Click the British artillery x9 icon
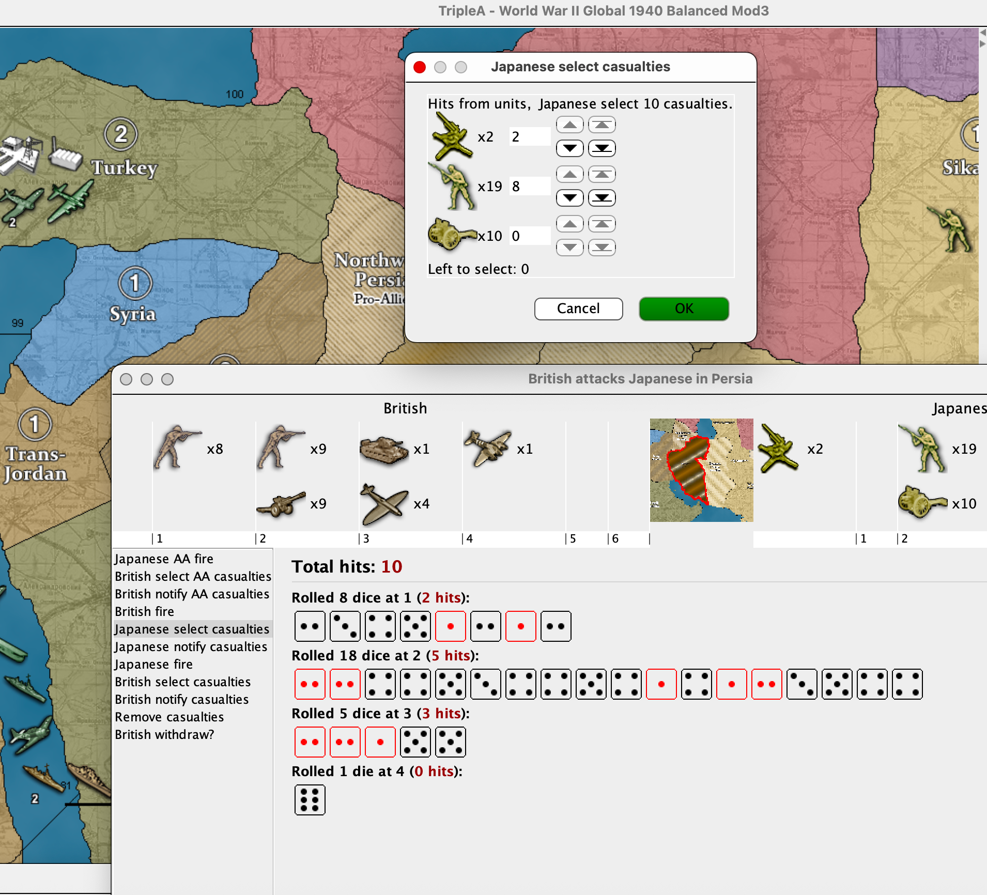Screen dimensions: 987x895 (x=281, y=504)
